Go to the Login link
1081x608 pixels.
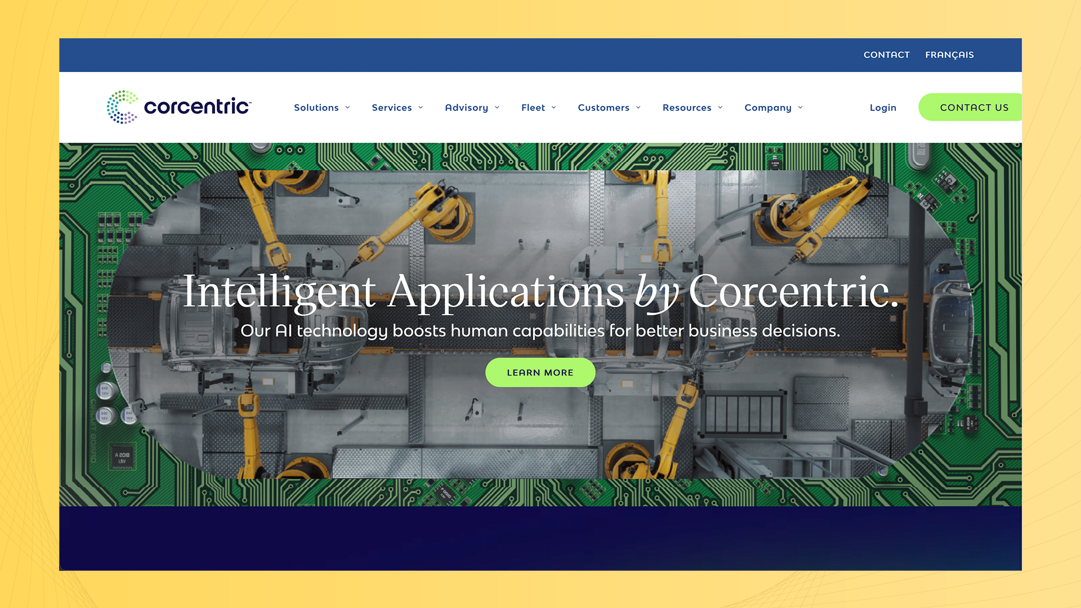(x=883, y=108)
